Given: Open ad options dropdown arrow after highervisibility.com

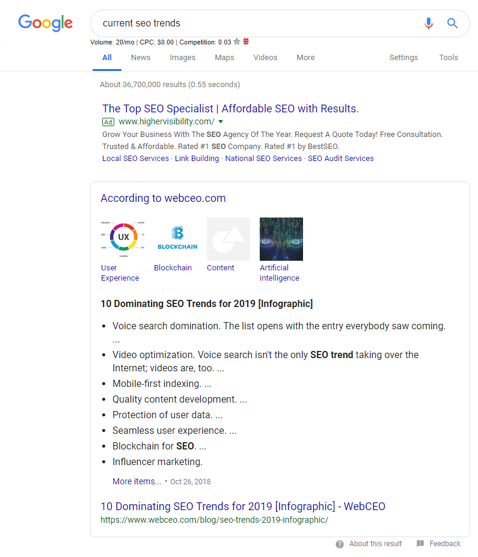Looking at the screenshot, I should pyautogui.click(x=221, y=121).
